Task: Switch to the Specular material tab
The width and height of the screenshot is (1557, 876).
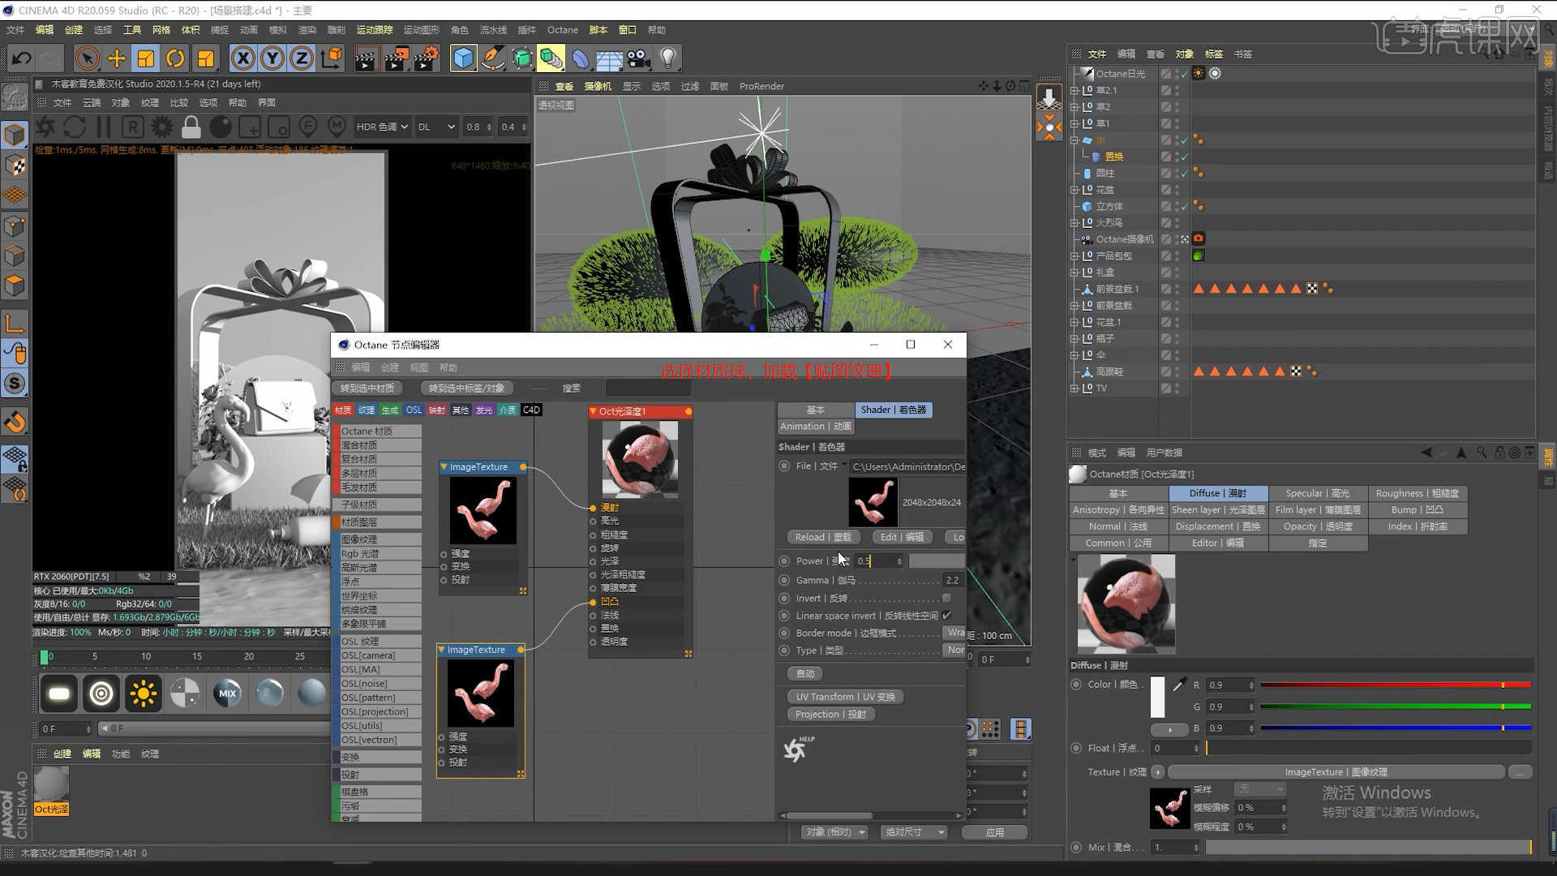Action: (x=1317, y=493)
